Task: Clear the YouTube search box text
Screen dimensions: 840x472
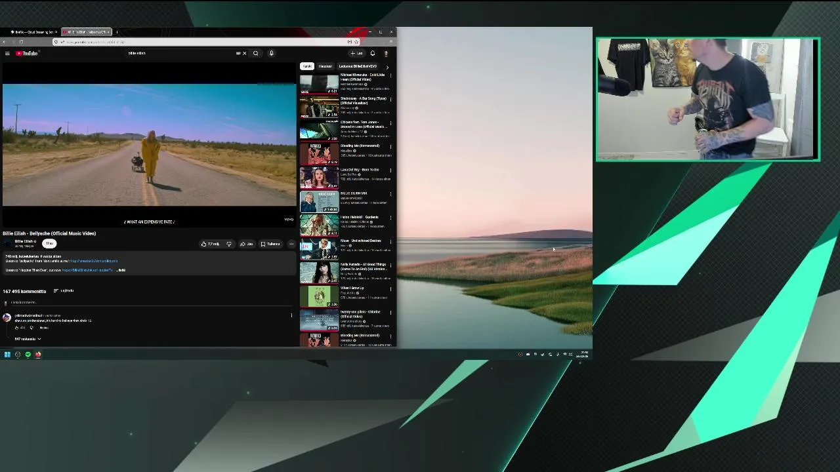Action: [x=245, y=53]
